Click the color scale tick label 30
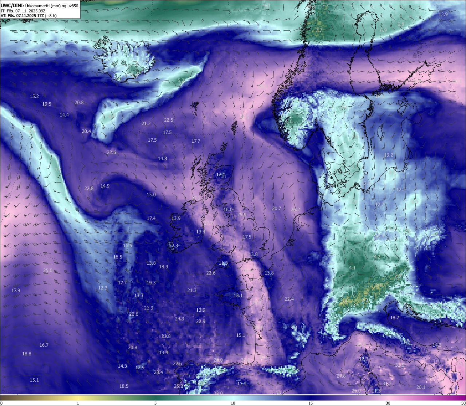The width and height of the screenshot is (466, 406). 388,403
